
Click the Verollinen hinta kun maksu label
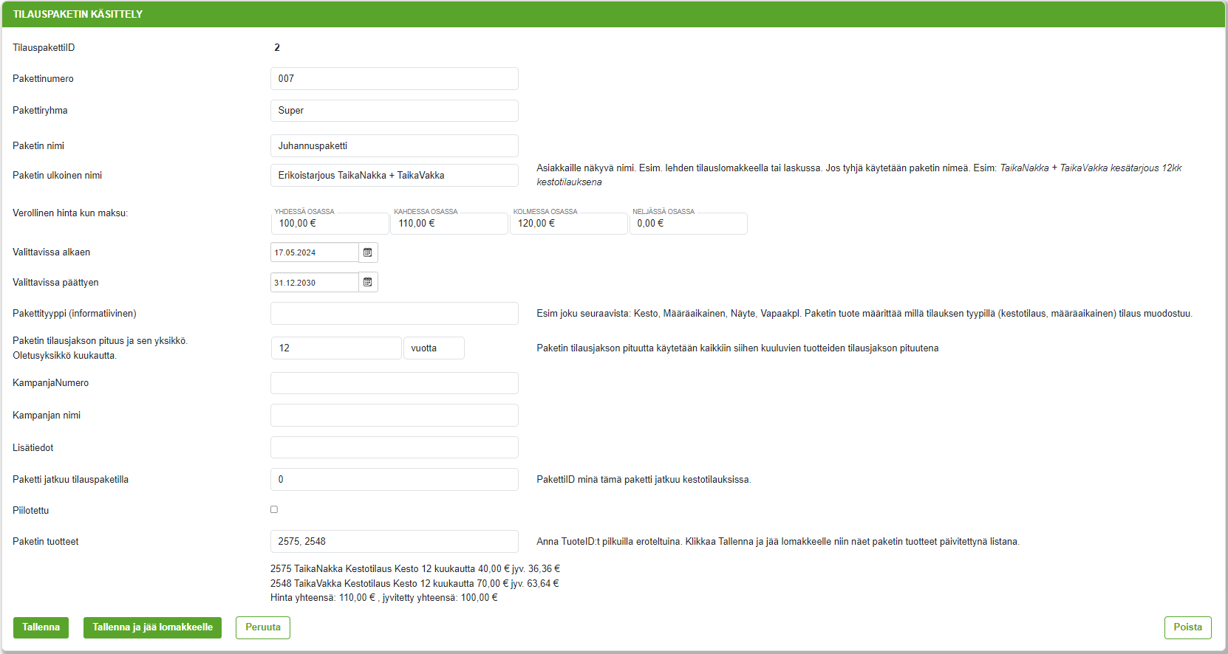click(x=70, y=213)
